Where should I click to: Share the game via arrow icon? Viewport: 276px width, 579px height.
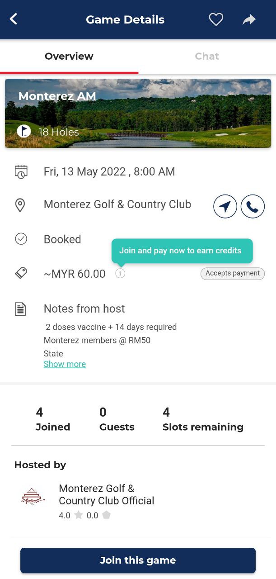point(249,19)
